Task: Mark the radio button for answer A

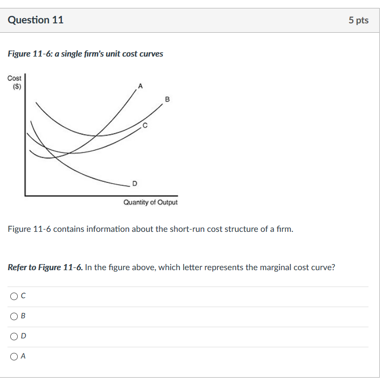Action: pos(14,357)
